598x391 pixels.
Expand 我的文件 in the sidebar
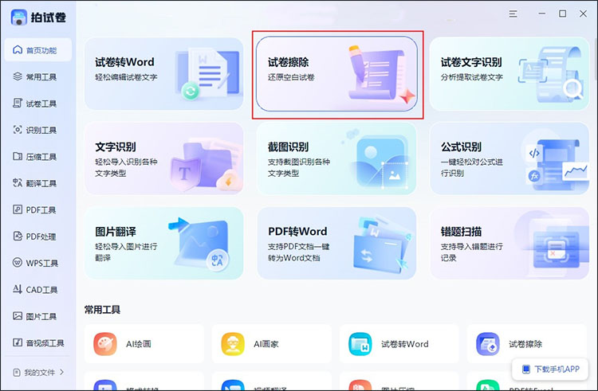(39, 372)
